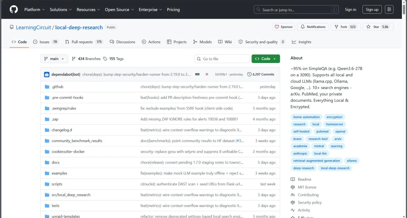Open the src/local_deep_research folder
This screenshot has width=407, height=218.
(71, 195)
